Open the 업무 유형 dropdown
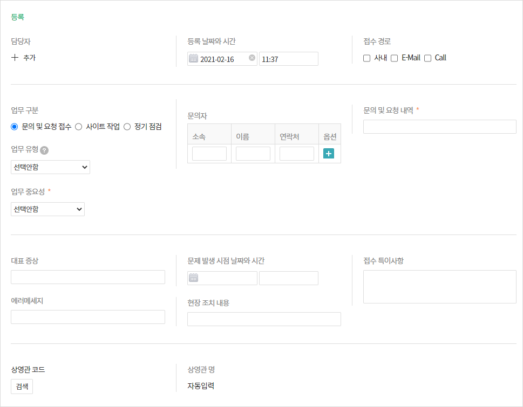The height and width of the screenshot is (407, 523). pyautogui.click(x=50, y=167)
